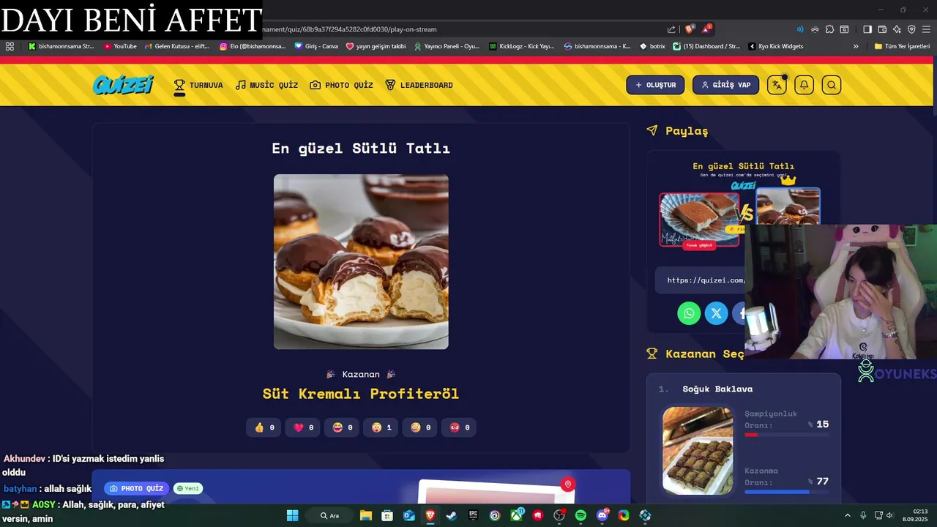Click the taskbar volume icon

pyautogui.click(x=889, y=515)
